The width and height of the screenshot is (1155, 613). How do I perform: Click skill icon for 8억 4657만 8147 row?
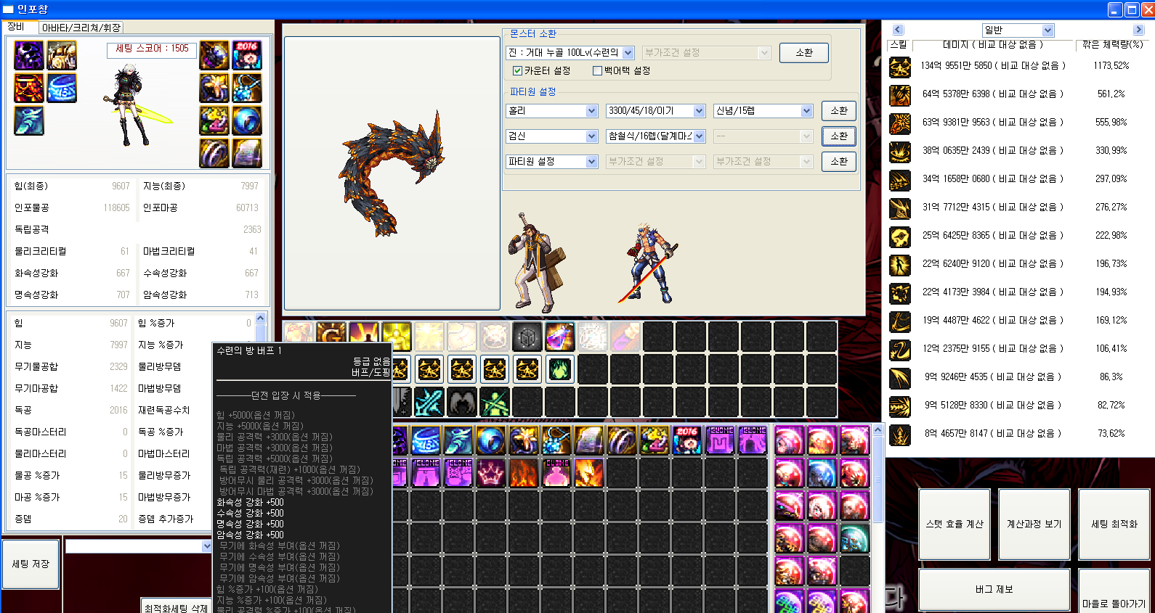(x=900, y=435)
